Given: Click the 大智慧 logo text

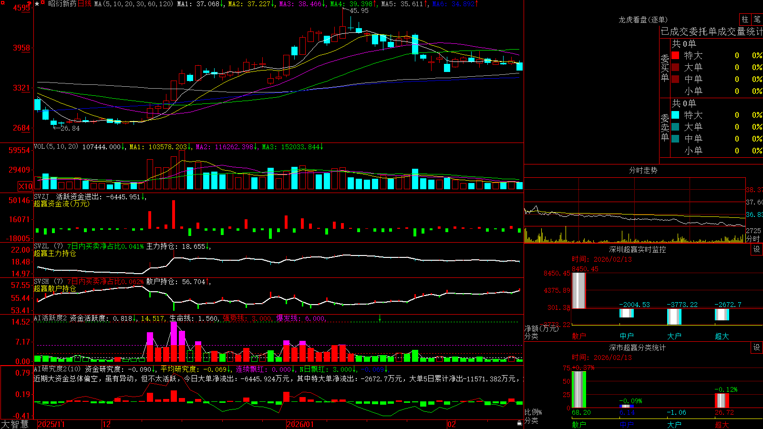Looking at the screenshot, I should click(15, 424).
